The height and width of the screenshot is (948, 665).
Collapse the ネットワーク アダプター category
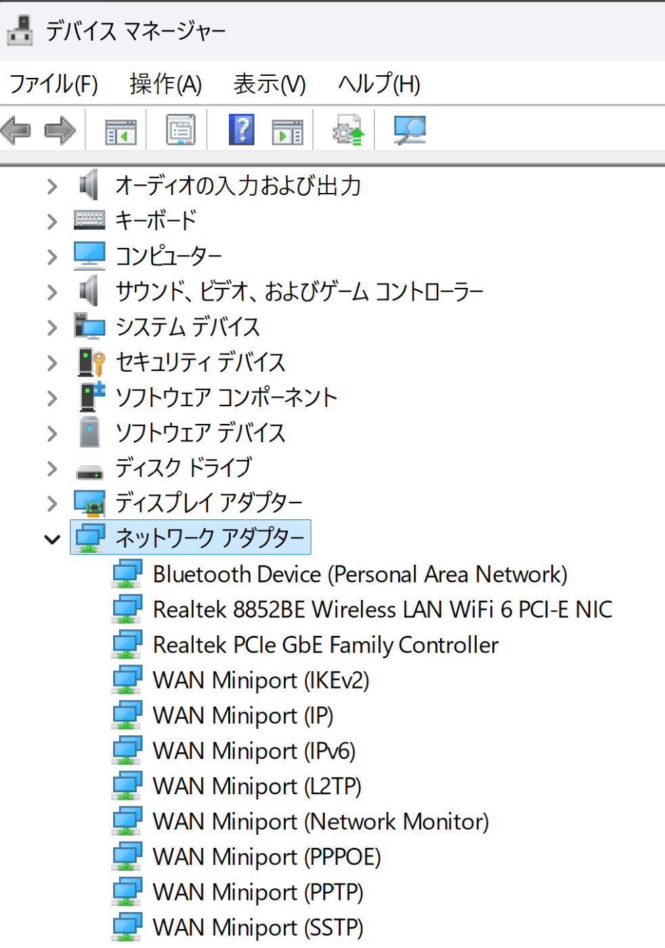click(x=52, y=539)
